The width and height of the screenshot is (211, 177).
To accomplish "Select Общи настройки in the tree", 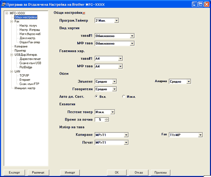I will [x=26, y=17].
